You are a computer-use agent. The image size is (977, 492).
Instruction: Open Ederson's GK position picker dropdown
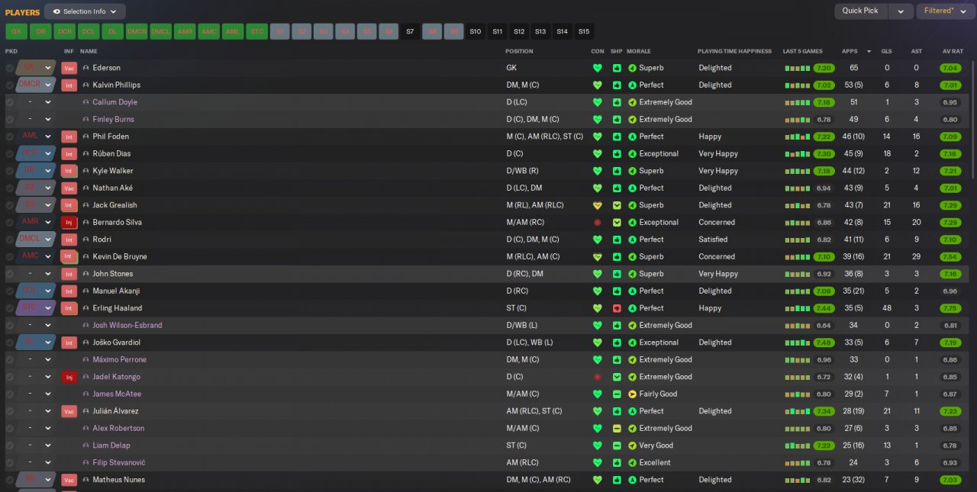coord(48,68)
